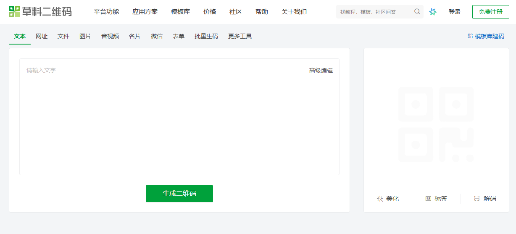Click the 美化 beautify icon
516x234 pixels.
click(x=380, y=199)
